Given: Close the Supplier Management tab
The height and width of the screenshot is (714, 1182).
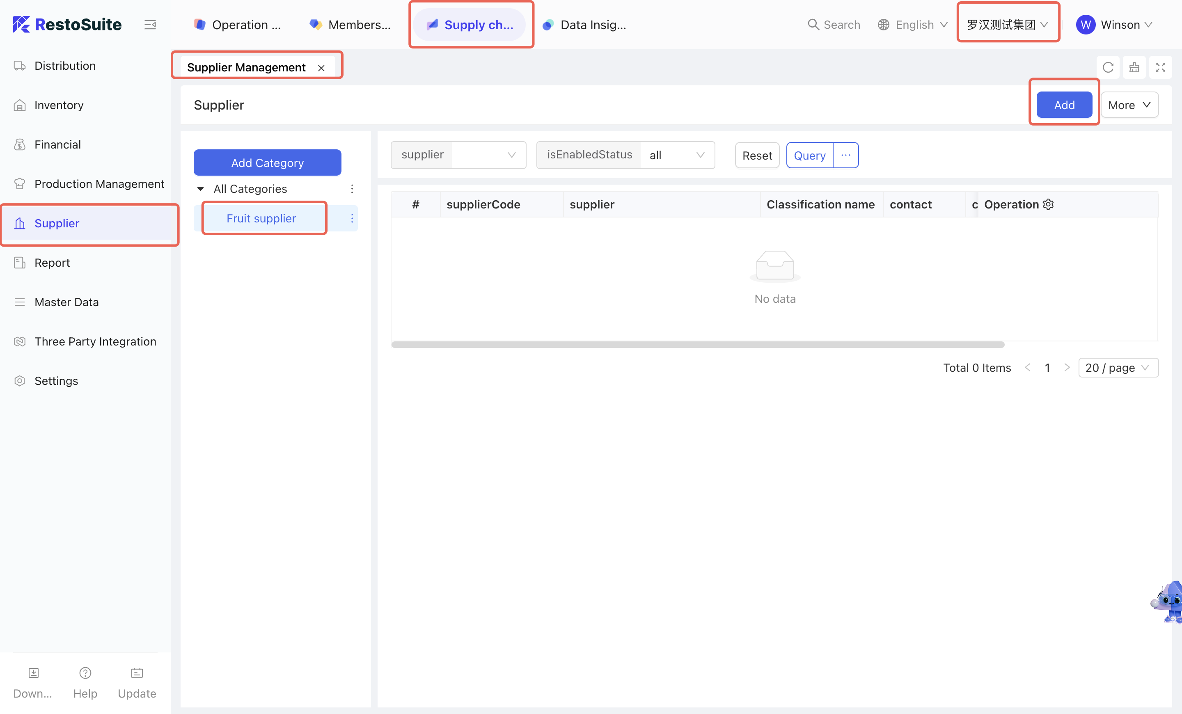Looking at the screenshot, I should (x=321, y=68).
